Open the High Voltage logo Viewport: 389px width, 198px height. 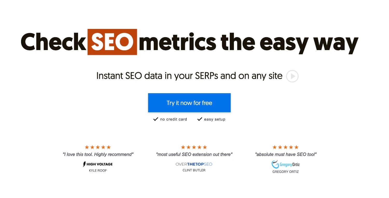98,164
